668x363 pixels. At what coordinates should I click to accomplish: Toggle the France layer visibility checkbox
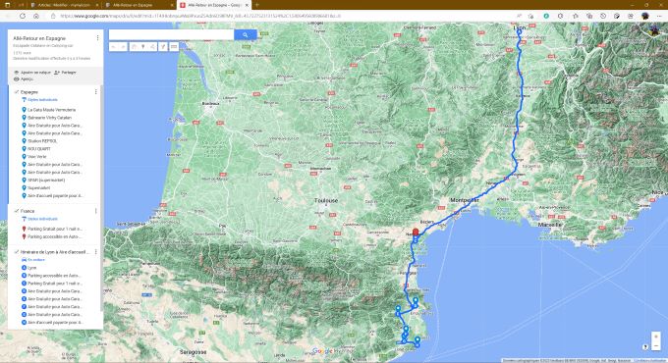pos(16,211)
